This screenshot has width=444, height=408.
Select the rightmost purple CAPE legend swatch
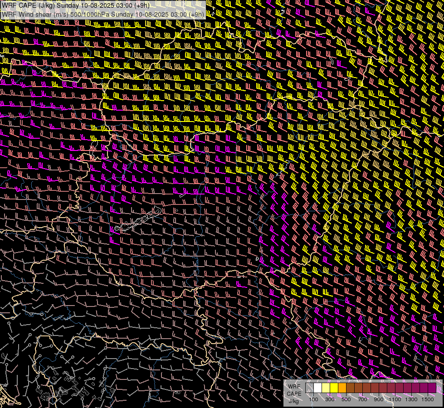pos(432,388)
